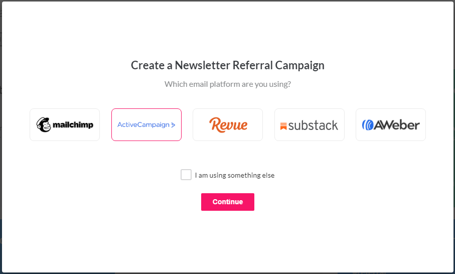Pick Mailchimp as the email platform card

pyautogui.click(x=65, y=125)
